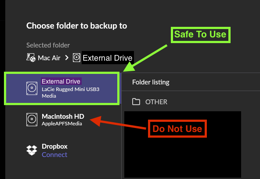
Task: Go to Mac Air in the breadcrumb path
Action: coord(49,58)
